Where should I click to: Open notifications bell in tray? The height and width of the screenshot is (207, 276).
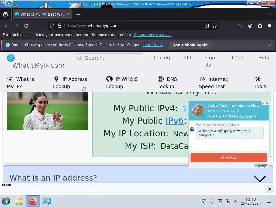[204, 201]
